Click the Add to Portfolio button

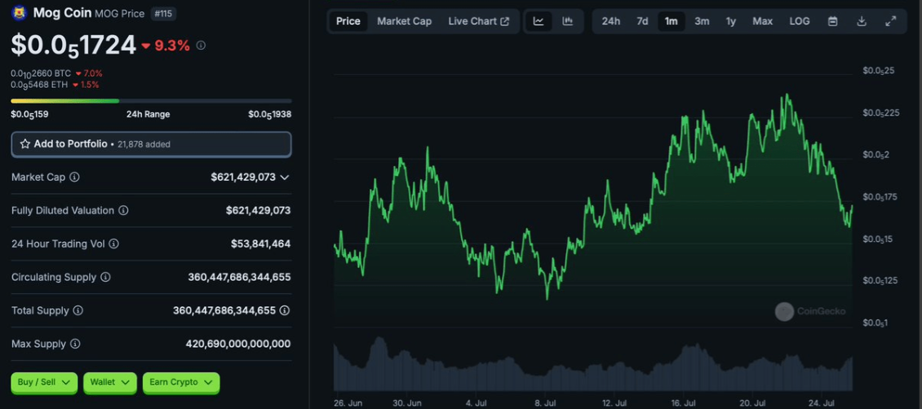coord(151,143)
